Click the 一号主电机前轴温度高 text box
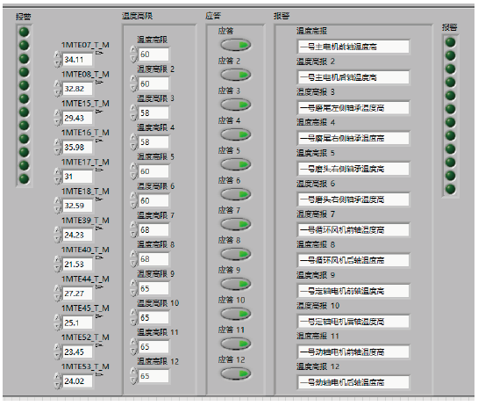 (x=353, y=47)
